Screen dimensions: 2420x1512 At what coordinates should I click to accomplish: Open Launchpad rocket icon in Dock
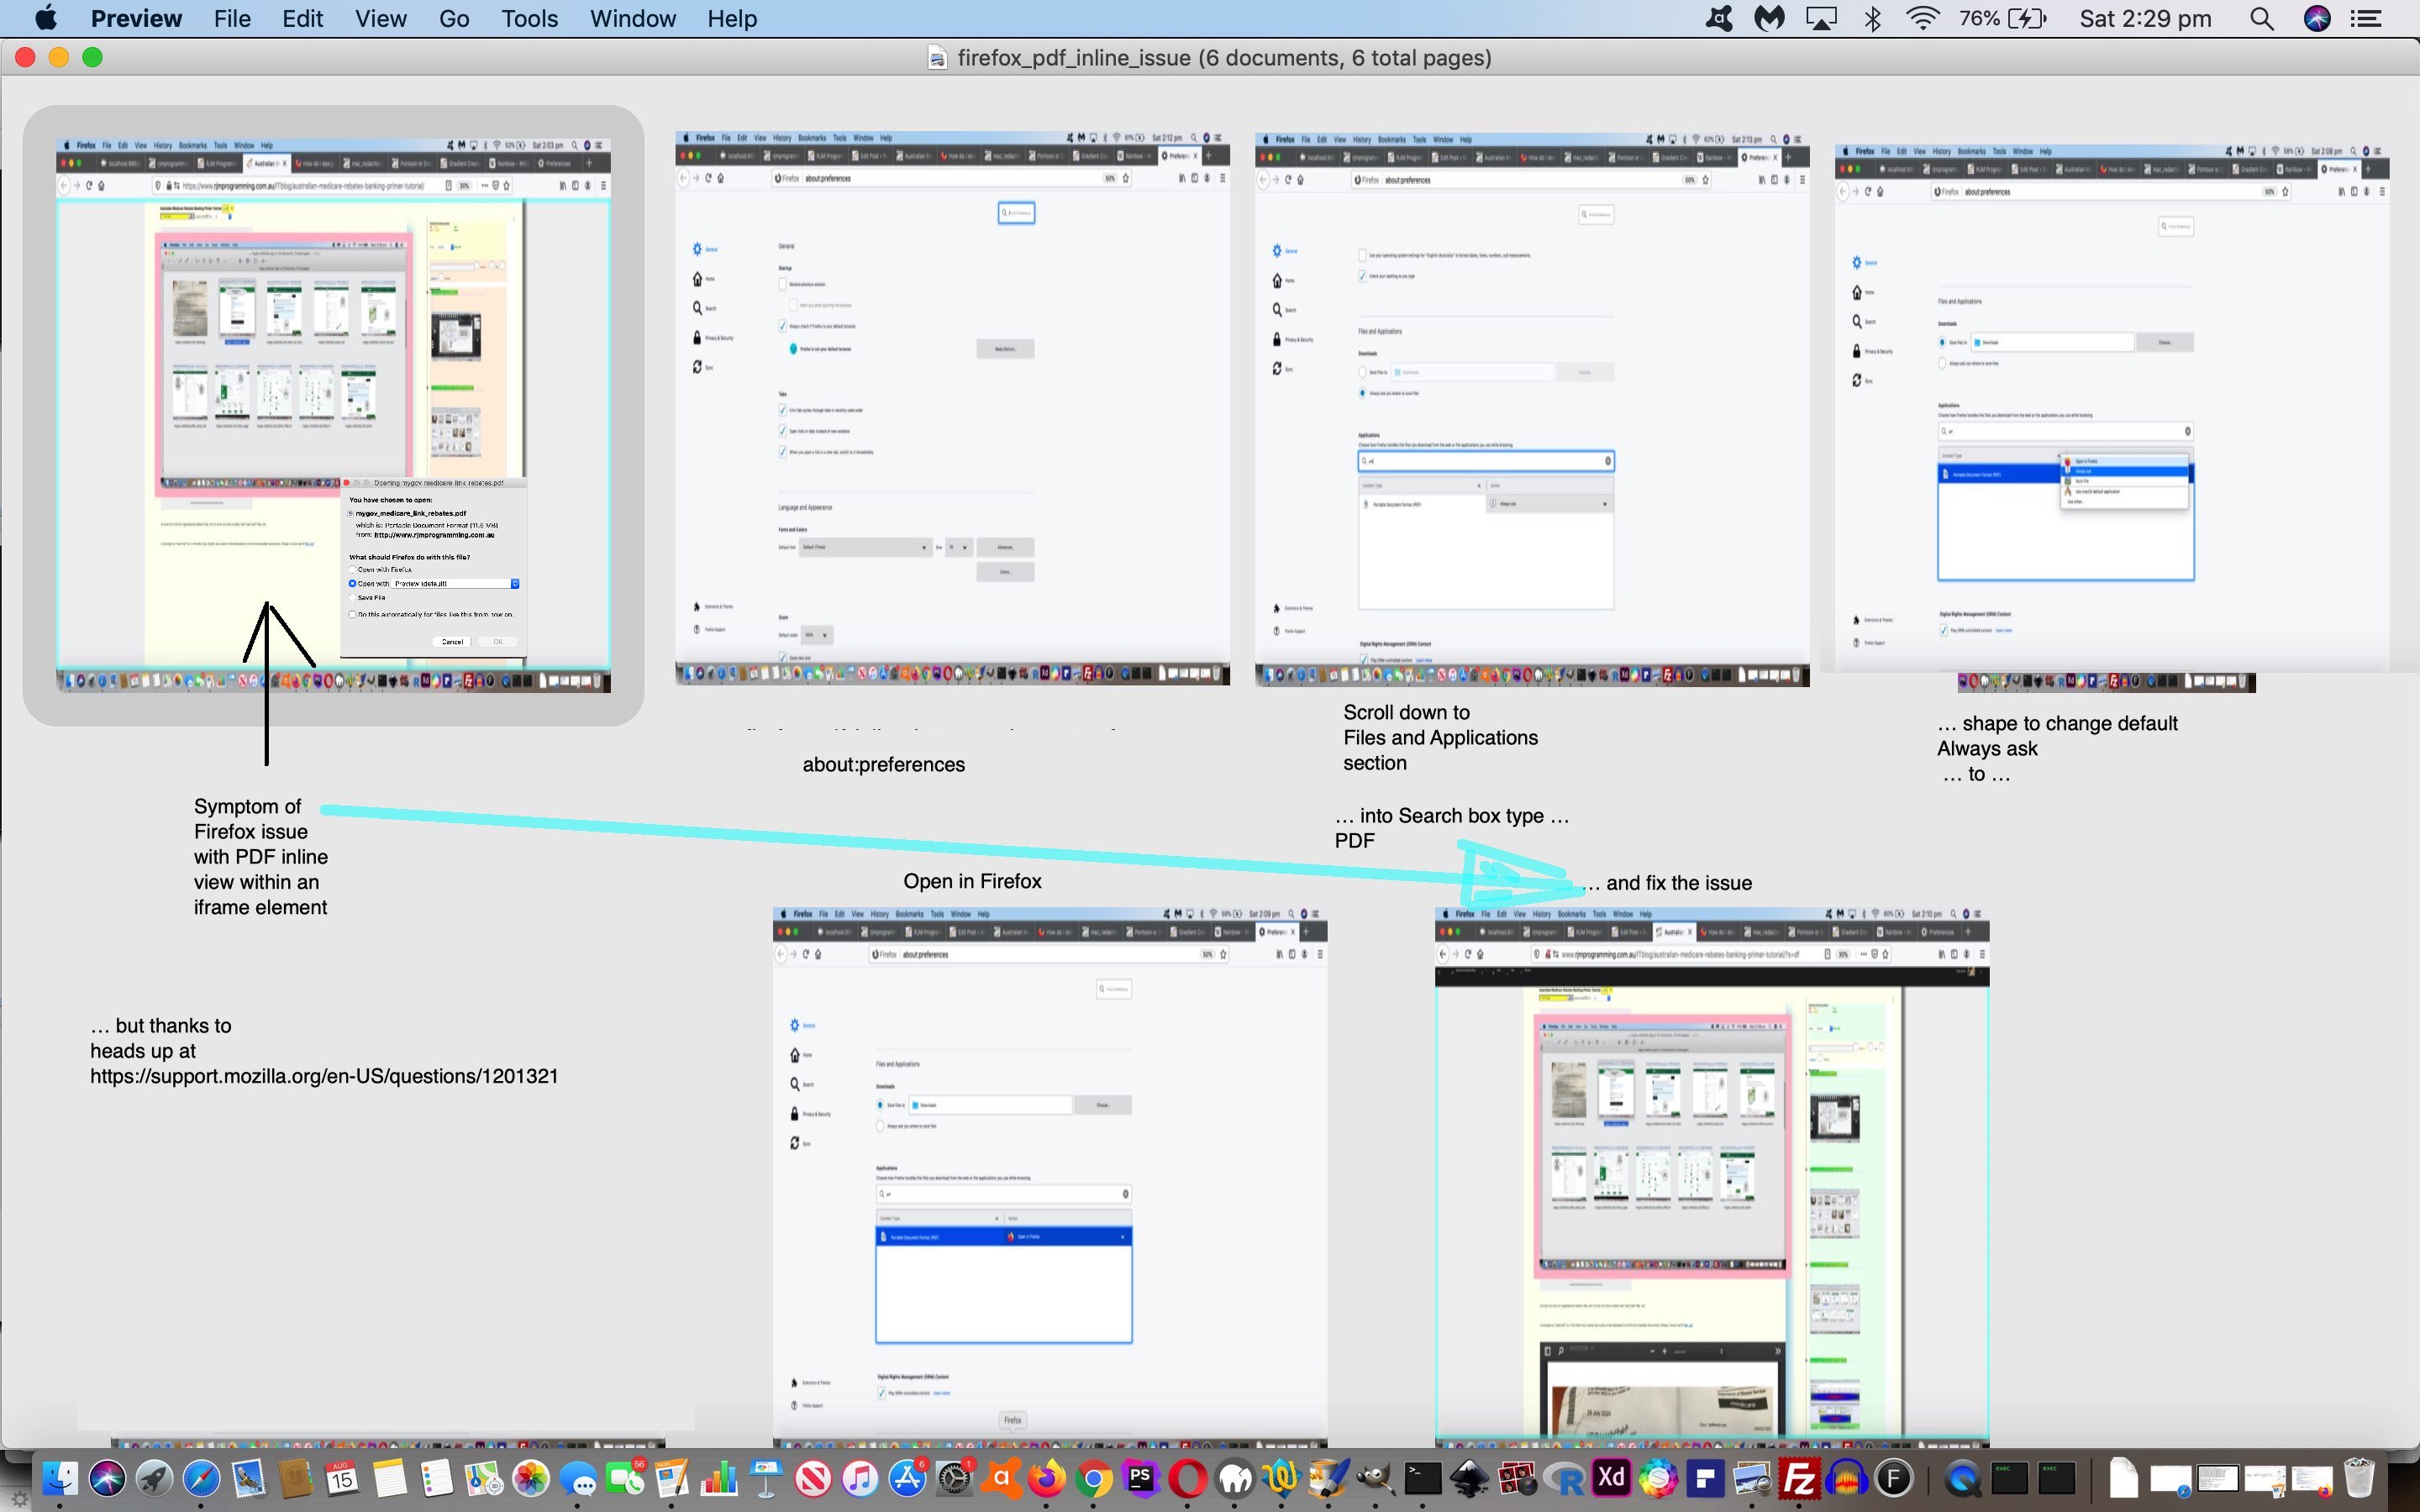(x=155, y=1478)
